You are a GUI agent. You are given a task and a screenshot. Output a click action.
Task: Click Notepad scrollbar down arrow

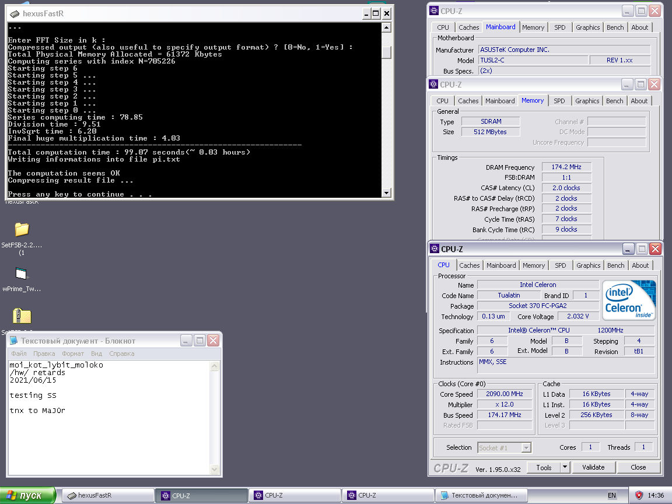click(215, 469)
